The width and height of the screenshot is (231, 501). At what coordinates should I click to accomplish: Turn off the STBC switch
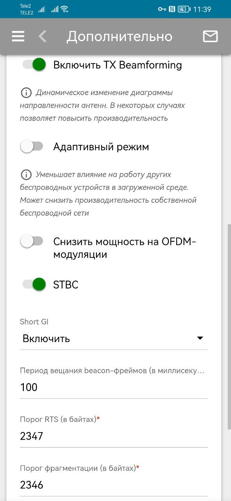point(34,285)
